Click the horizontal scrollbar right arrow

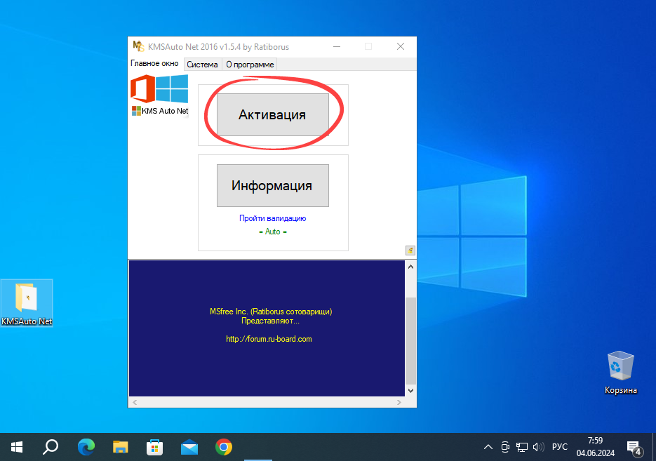click(399, 402)
